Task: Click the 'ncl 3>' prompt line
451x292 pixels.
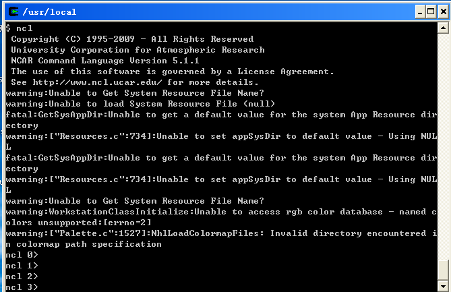Action: pos(22,287)
